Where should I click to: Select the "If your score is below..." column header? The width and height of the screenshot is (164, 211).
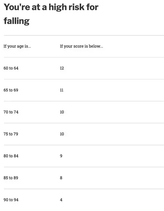point(81,46)
